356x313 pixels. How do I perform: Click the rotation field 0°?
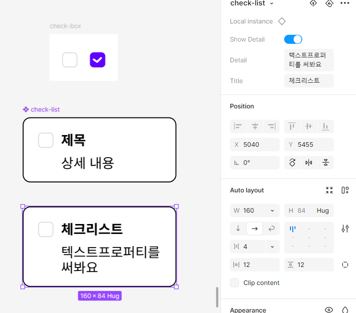255,163
